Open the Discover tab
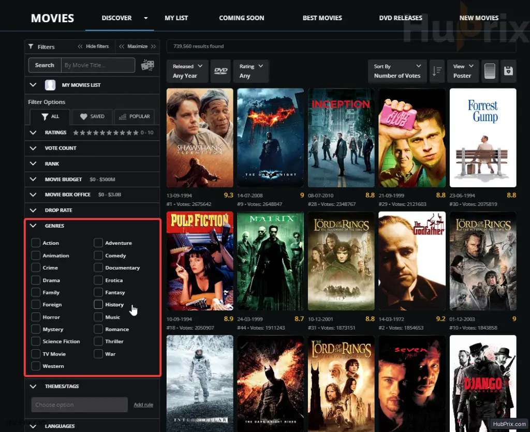The width and height of the screenshot is (530, 432). click(x=116, y=18)
